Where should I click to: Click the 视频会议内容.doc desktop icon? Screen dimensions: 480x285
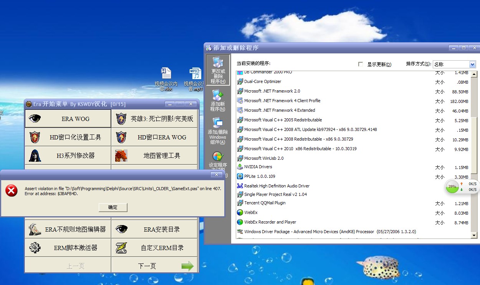coord(166,80)
